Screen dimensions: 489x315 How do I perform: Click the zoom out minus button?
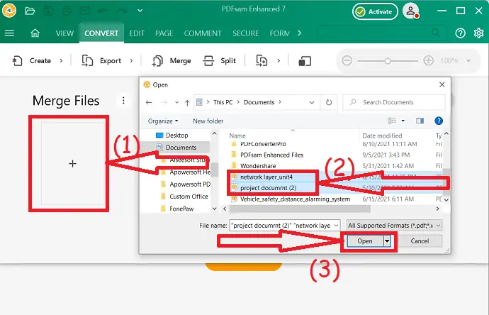[x=347, y=60]
